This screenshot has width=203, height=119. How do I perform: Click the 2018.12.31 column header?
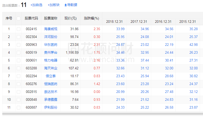point(114,22)
